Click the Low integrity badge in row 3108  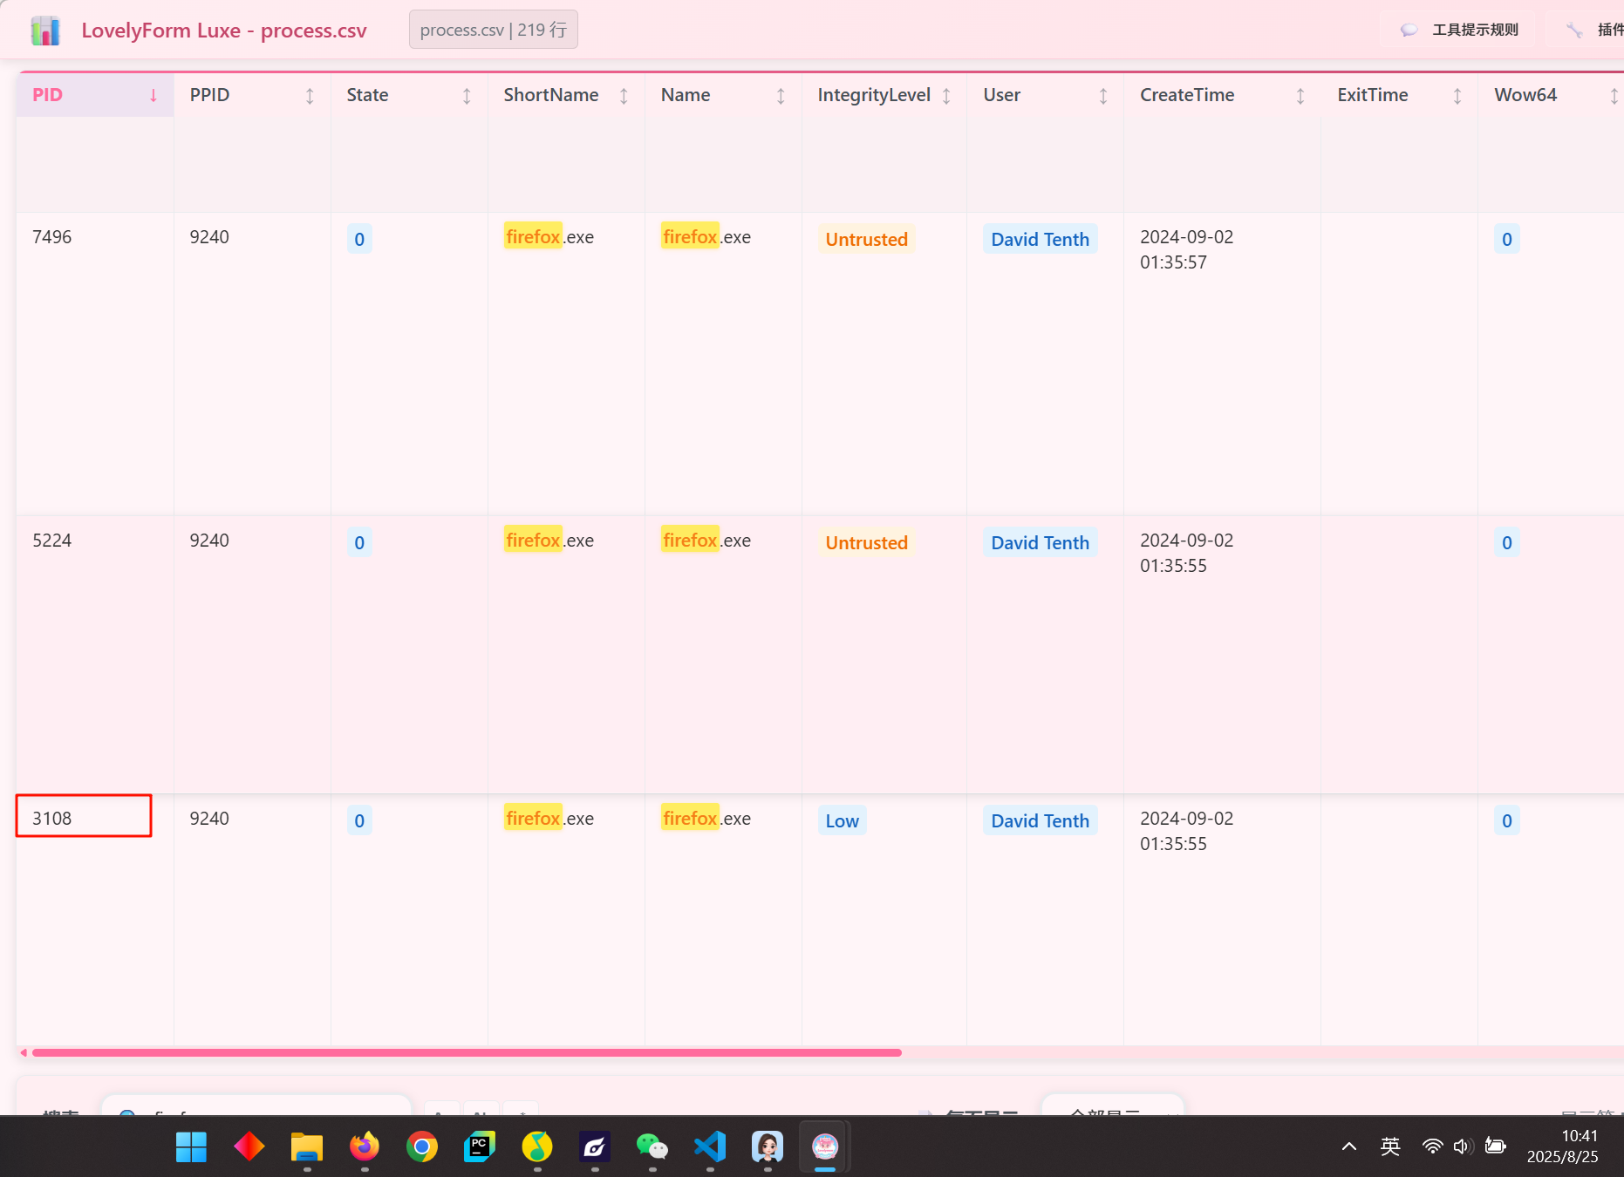tap(842, 820)
